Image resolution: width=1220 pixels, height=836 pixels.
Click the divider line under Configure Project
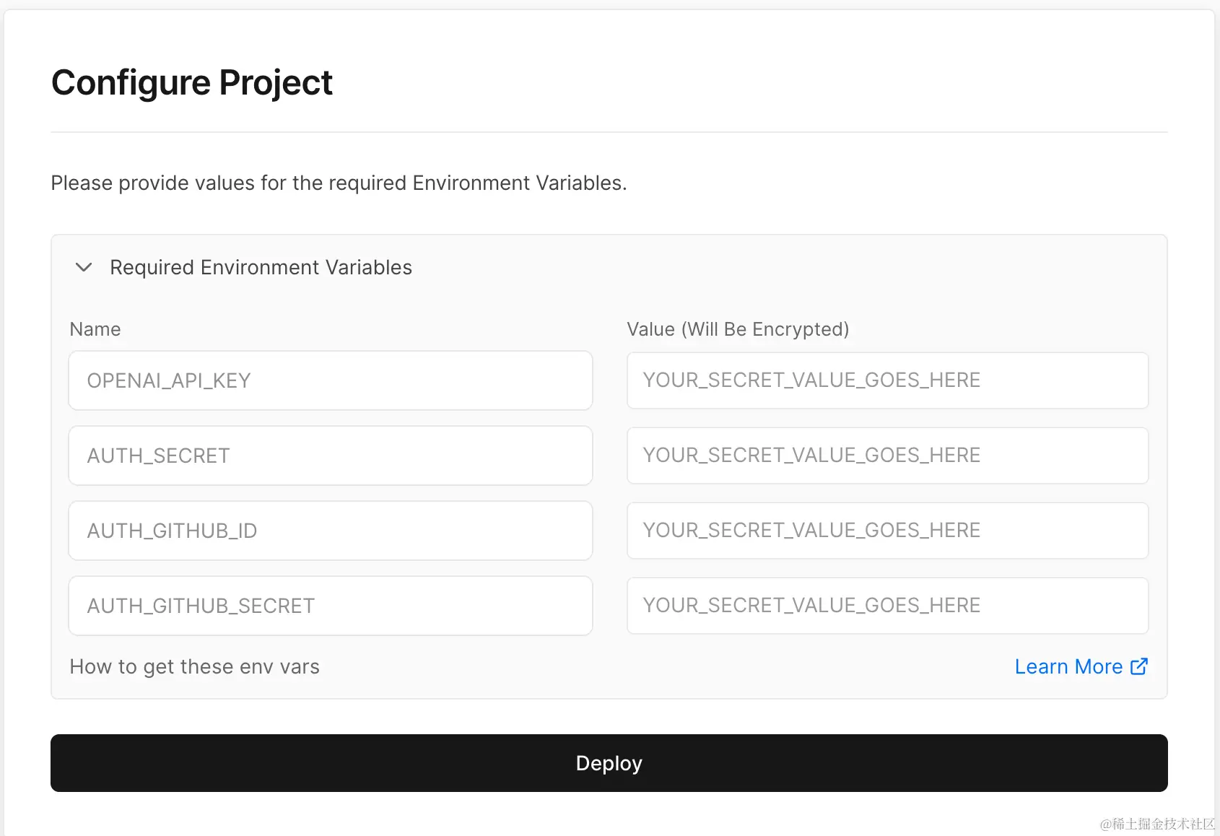tap(609, 132)
